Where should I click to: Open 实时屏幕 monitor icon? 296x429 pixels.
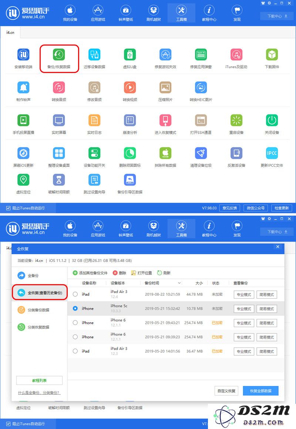click(59, 120)
